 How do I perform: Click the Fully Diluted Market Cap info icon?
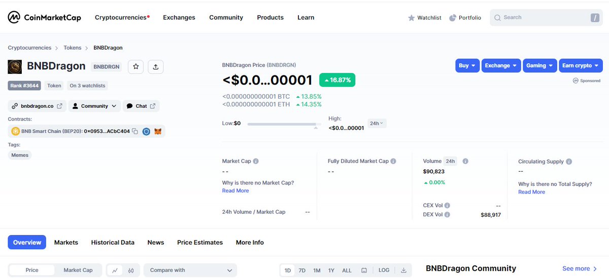(x=393, y=161)
